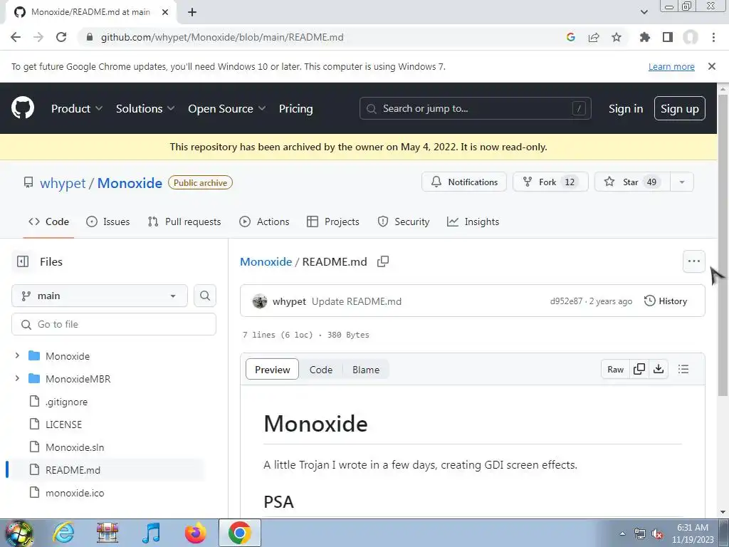Open the Open Source dropdown

point(227,108)
